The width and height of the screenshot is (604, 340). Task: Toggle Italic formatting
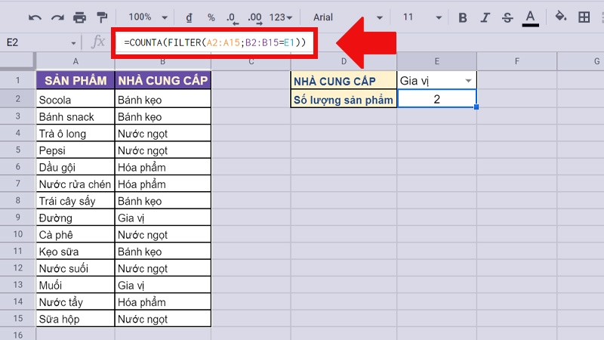(485, 17)
